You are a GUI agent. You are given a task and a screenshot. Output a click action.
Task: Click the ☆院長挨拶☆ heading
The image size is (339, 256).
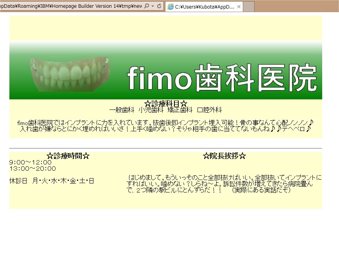point(224,156)
